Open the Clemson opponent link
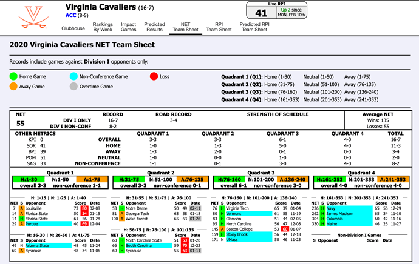The width and height of the screenshot is (419, 264). point(234,219)
